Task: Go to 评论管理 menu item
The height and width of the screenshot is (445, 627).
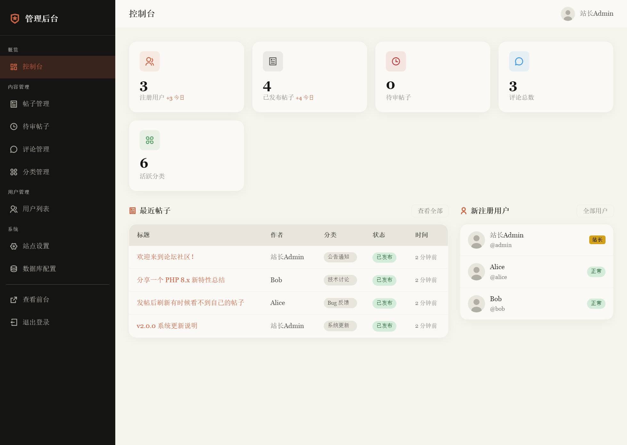Action: click(x=58, y=149)
